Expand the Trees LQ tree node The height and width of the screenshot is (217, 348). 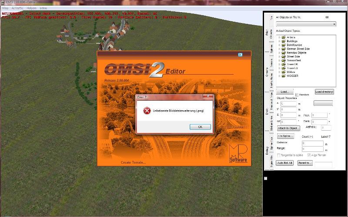[279, 68]
